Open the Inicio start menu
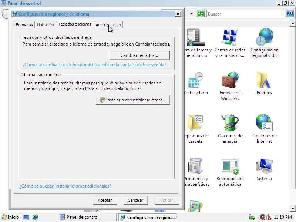Viewport: 296px width, 222px height. click(x=10, y=217)
